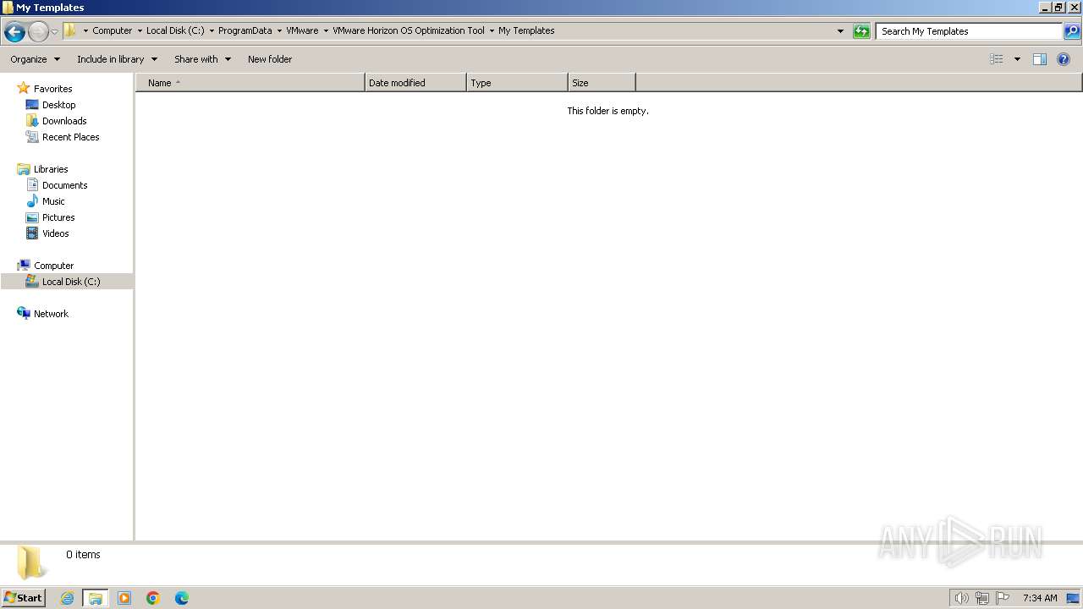Select Libraries in the navigation pane

(51, 169)
